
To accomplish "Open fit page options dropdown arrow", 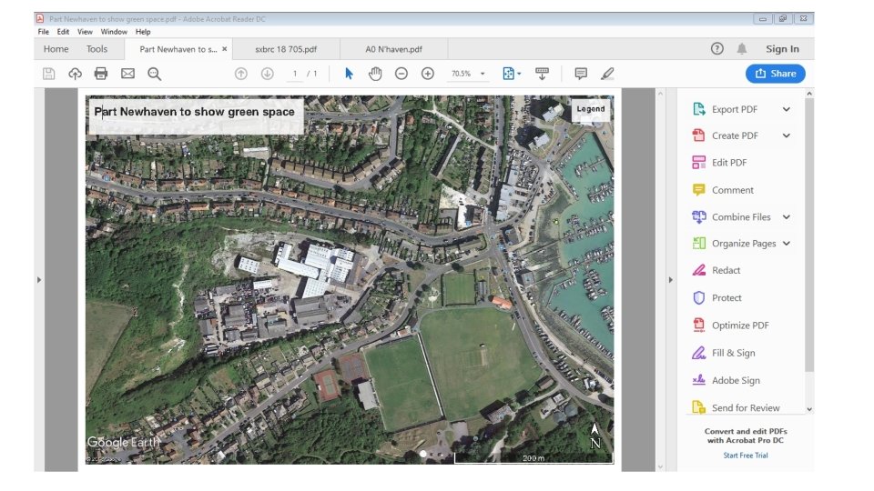I will point(519,74).
